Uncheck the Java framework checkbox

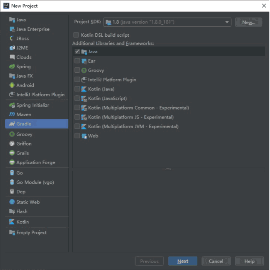coord(77,51)
